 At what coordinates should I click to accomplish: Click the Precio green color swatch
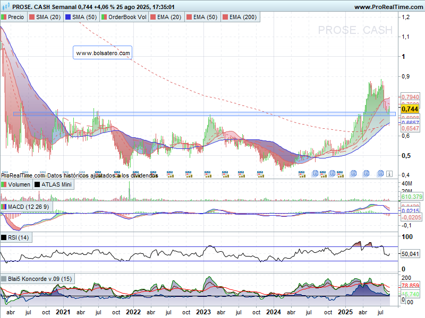pyautogui.click(x=5, y=17)
